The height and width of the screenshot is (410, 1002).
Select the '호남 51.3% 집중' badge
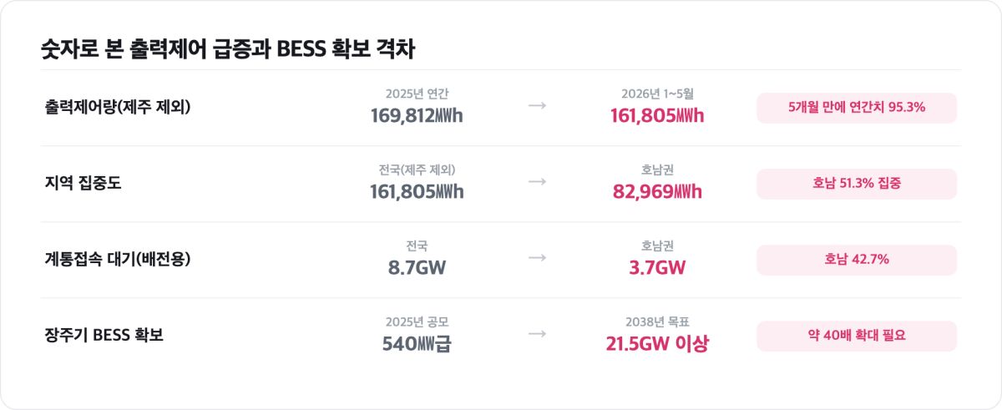[x=857, y=184]
